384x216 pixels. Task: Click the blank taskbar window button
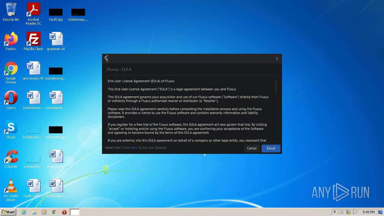[x=75, y=212]
